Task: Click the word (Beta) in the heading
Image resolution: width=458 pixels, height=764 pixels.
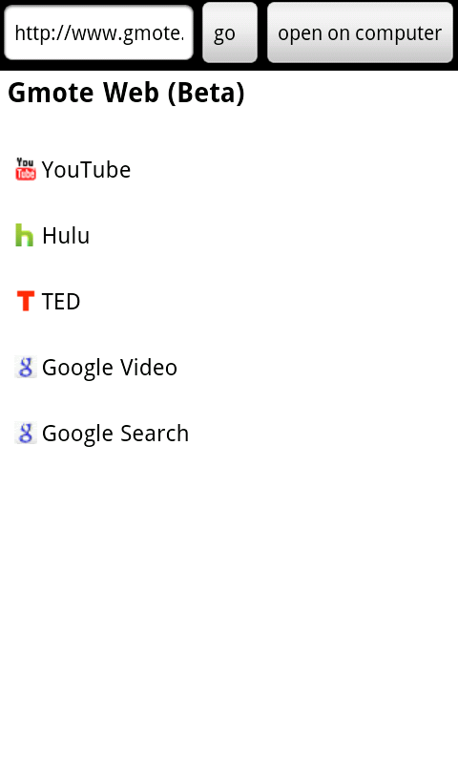Action: 206,93
